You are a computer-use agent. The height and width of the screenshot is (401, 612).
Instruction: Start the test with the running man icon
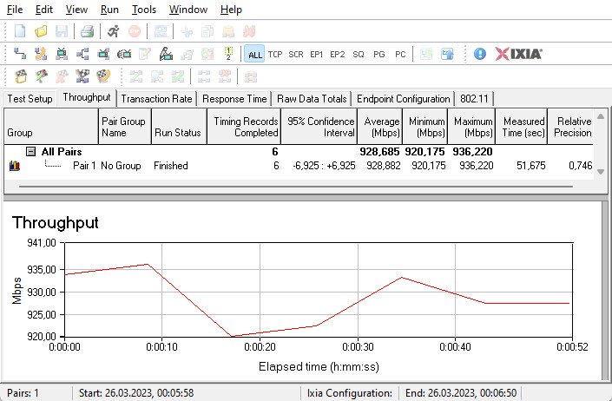(113, 31)
